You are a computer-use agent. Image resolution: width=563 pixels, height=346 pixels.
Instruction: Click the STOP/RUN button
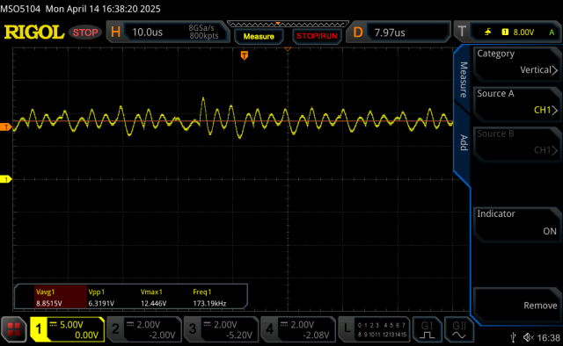tap(317, 36)
